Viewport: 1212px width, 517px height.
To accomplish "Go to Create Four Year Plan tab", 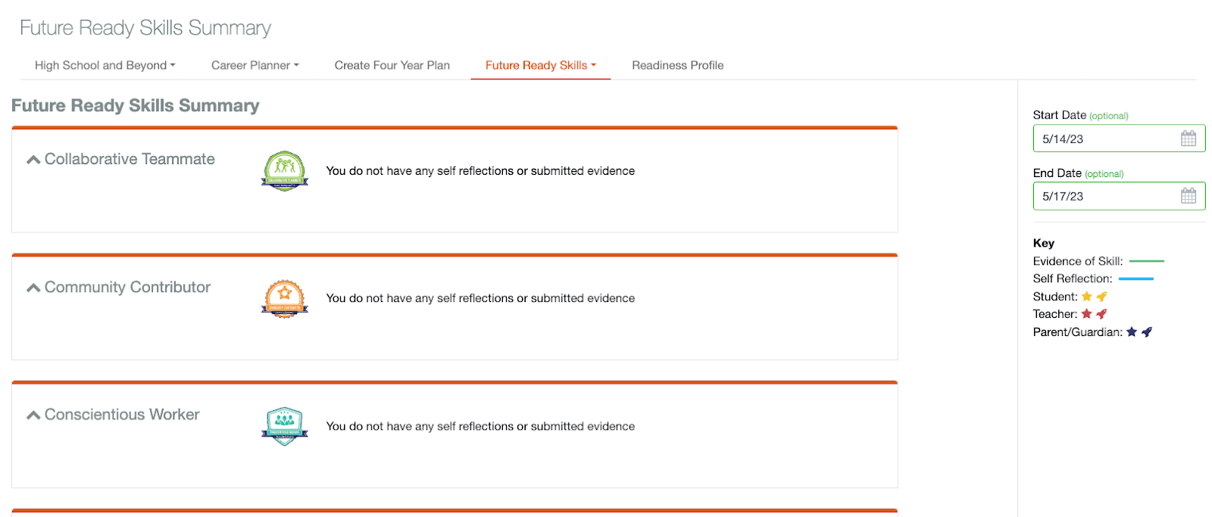I will point(392,65).
